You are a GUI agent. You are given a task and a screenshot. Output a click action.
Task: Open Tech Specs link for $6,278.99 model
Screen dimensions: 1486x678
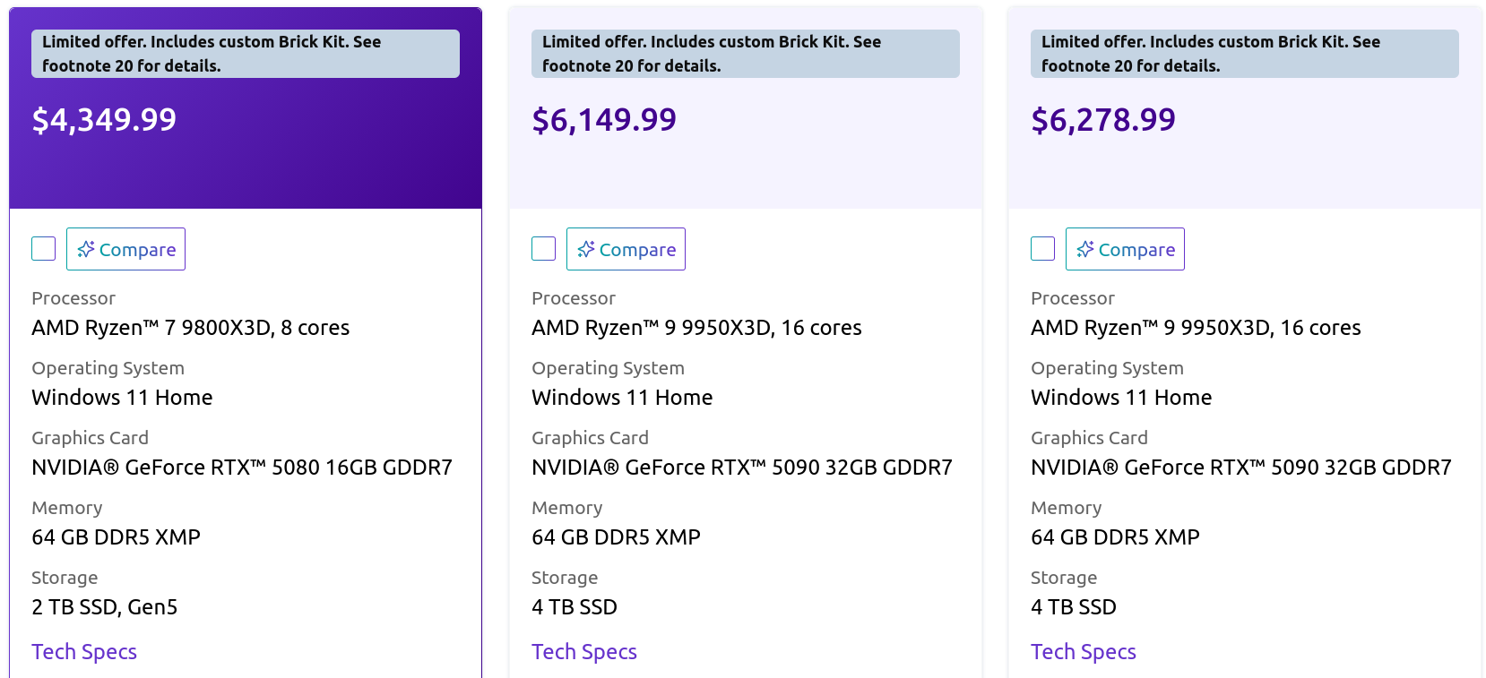(1084, 652)
